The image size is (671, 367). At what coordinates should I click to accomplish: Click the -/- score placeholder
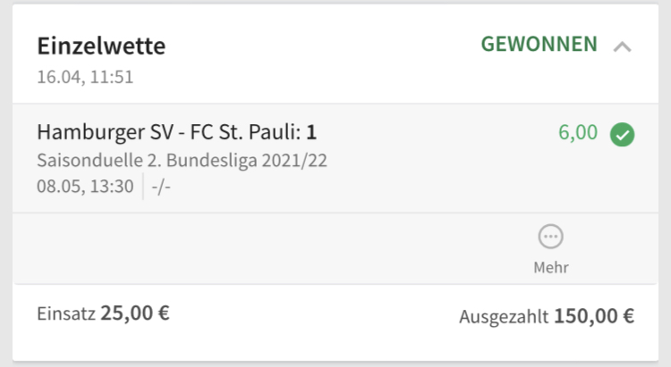(x=161, y=187)
